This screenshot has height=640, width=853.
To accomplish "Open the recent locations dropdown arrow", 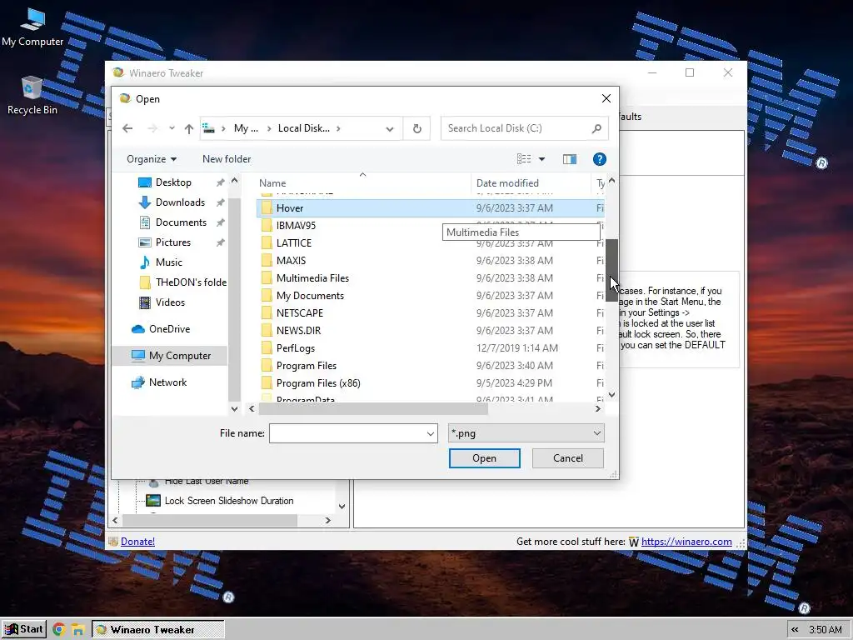I will coord(172,128).
